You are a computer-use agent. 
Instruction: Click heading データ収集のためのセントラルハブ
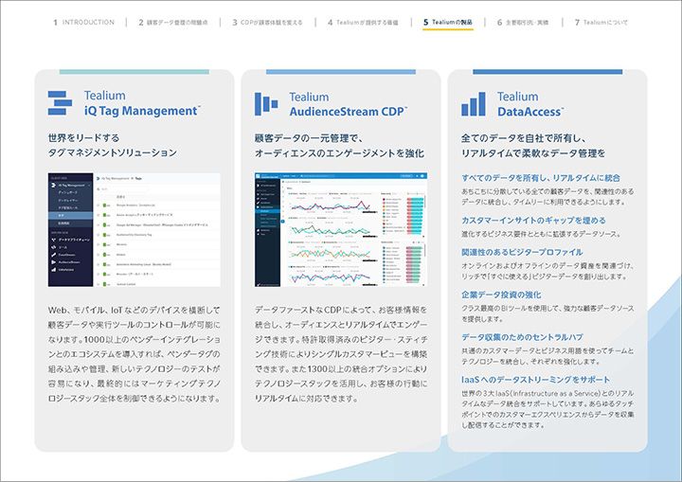point(522,337)
